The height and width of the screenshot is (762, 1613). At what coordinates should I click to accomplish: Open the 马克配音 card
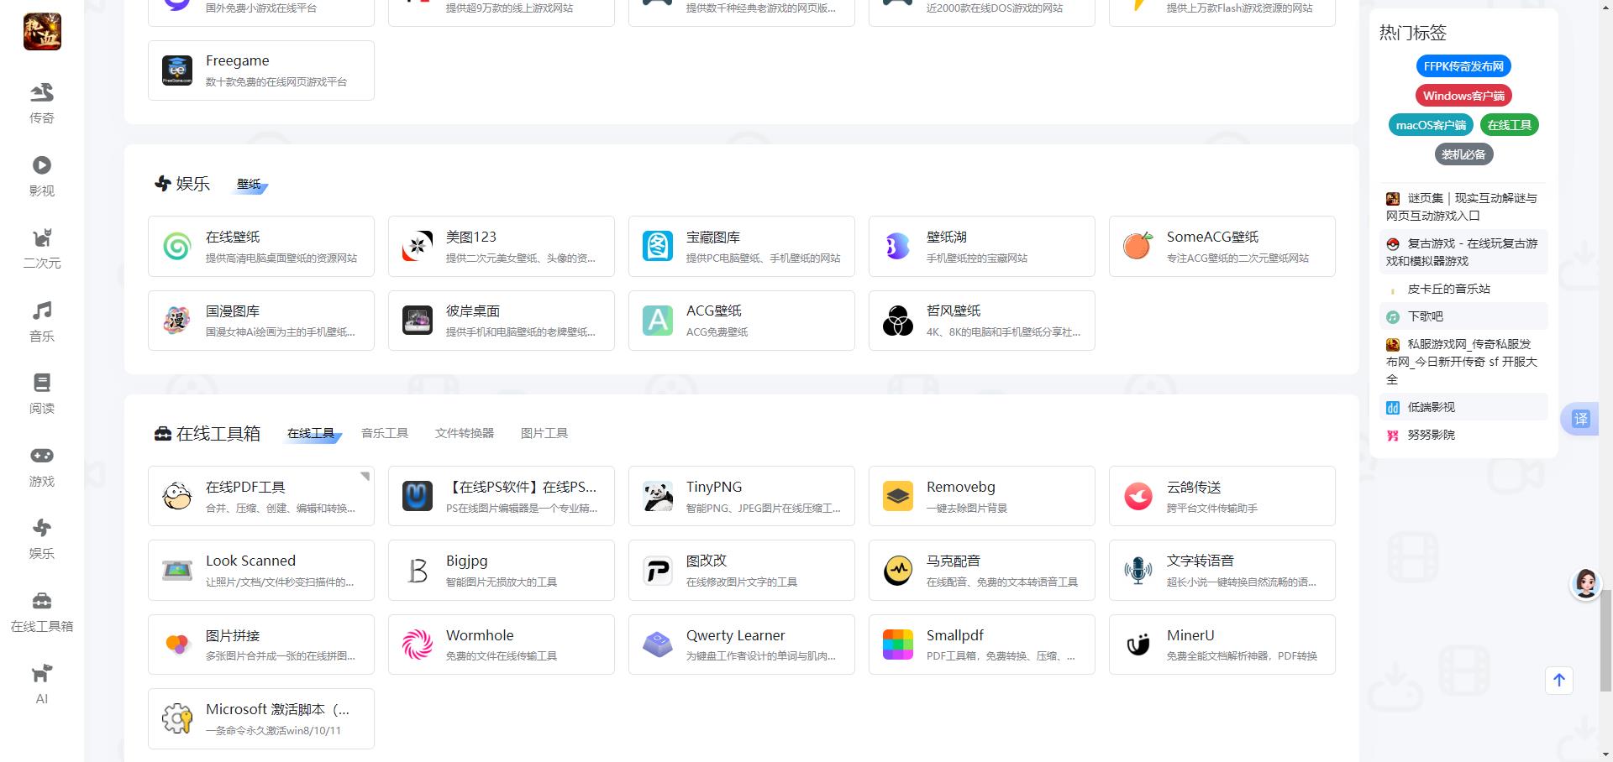(982, 570)
